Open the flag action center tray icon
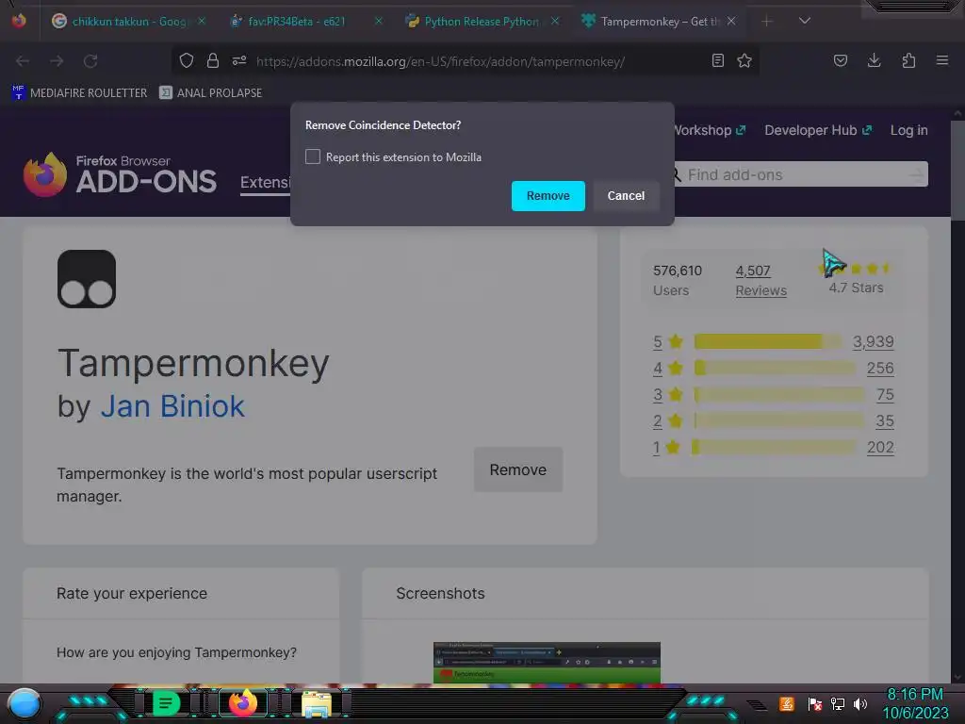Viewport: 965px width, 724px height. 814,703
